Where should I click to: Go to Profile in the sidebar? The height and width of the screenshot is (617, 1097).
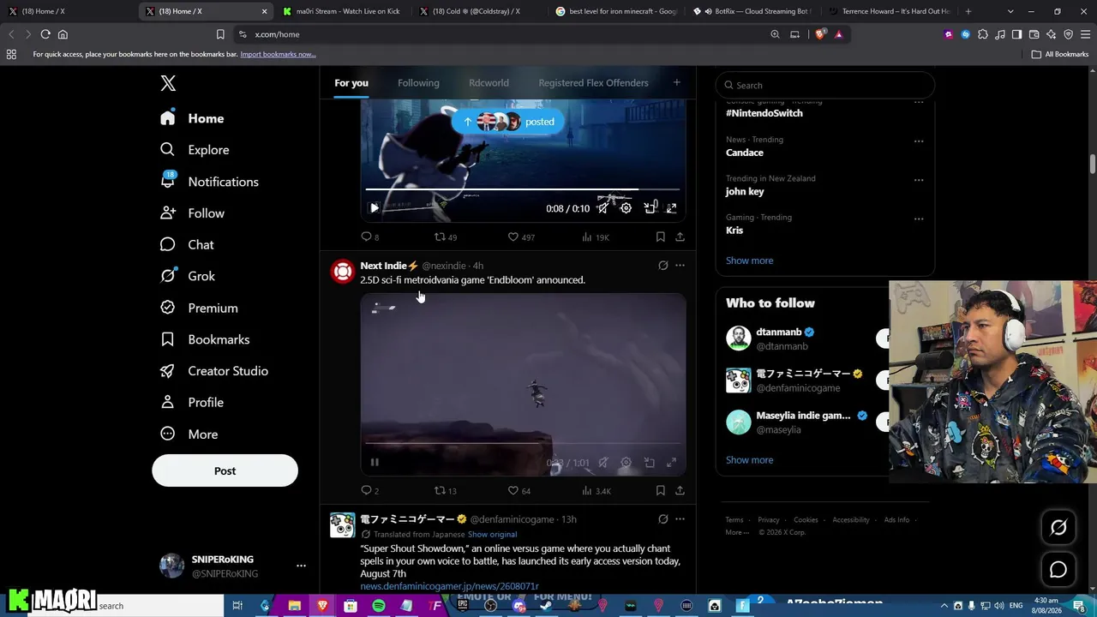click(193, 403)
